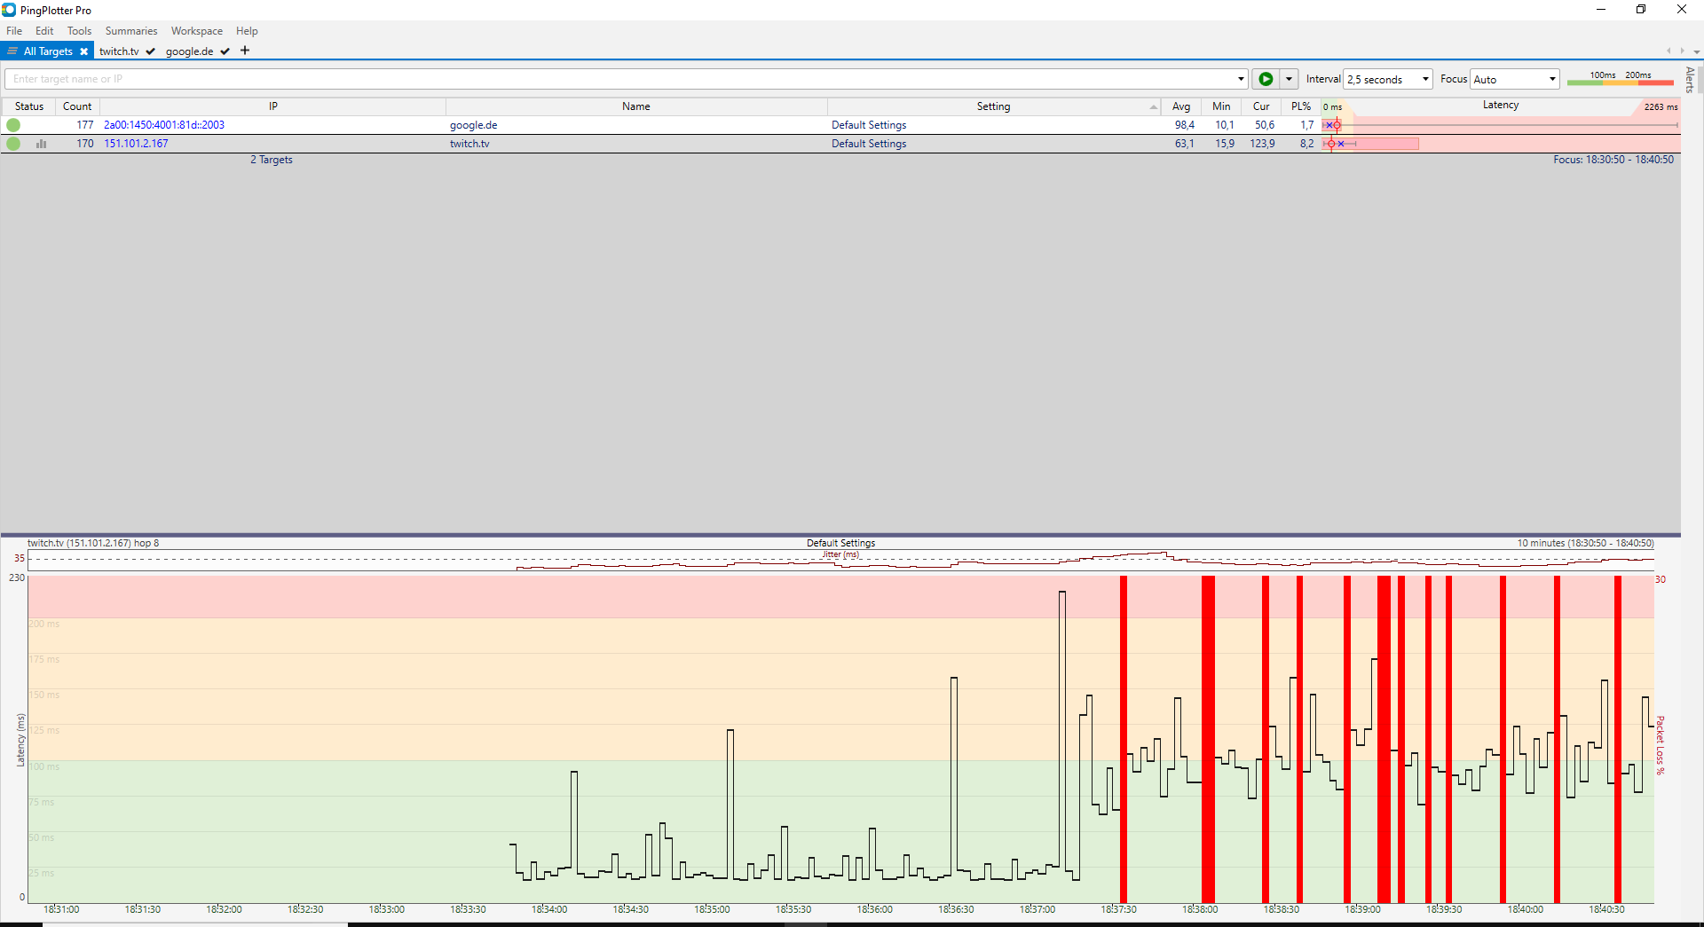The image size is (1704, 927).
Task: Click the checkmark on the google.de tab
Action: (x=225, y=51)
